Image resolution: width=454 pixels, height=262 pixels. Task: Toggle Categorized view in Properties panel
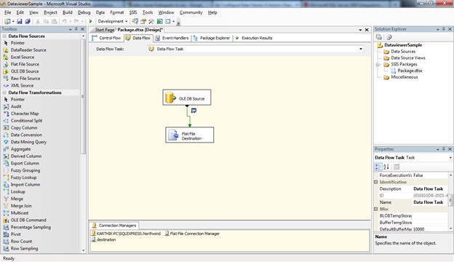click(378, 167)
